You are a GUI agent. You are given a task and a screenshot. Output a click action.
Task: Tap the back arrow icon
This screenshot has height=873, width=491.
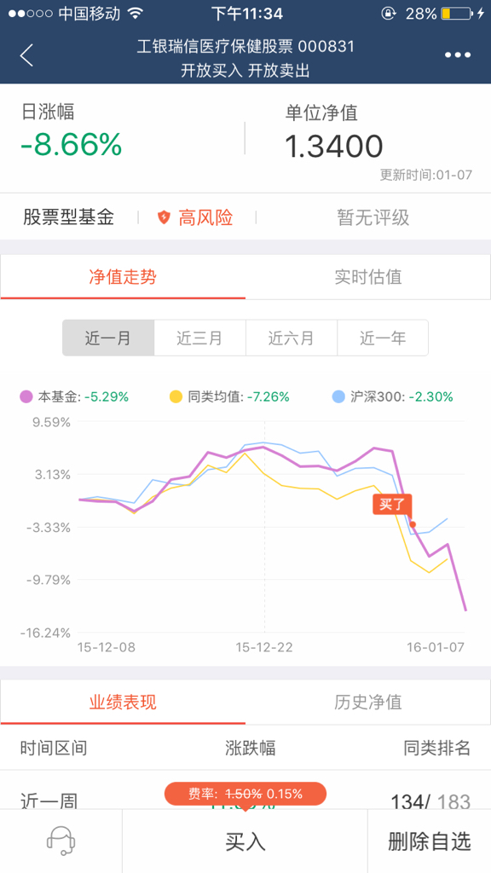(x=26, y=55)
